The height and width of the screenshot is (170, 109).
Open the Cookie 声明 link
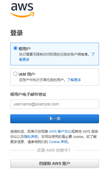coord(58,142)
